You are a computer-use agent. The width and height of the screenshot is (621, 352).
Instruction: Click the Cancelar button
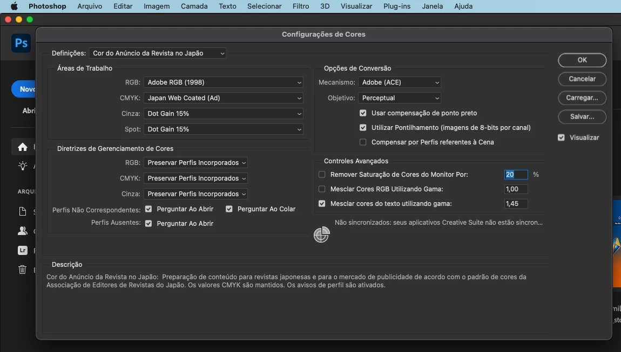click(582, 79)
